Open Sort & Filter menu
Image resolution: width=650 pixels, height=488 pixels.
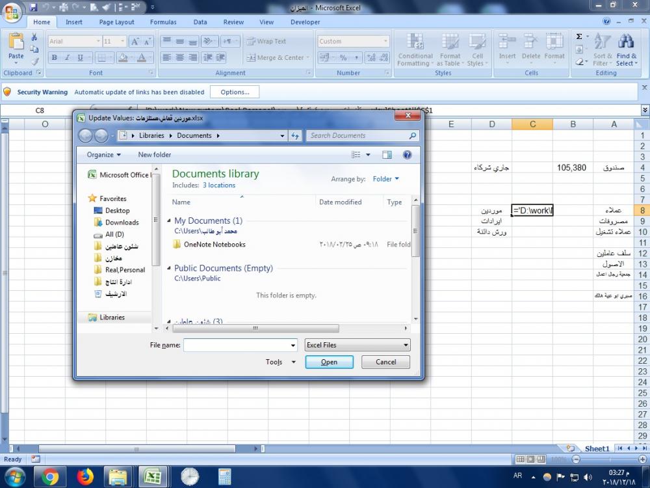[603, 50]
